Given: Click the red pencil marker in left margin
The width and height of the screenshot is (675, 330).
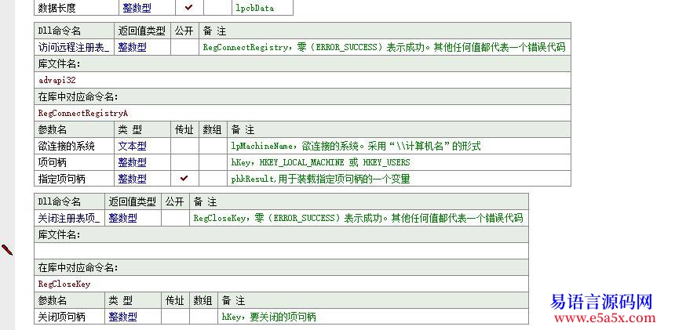Looking at the screenshot, I should tap(7, 249).
